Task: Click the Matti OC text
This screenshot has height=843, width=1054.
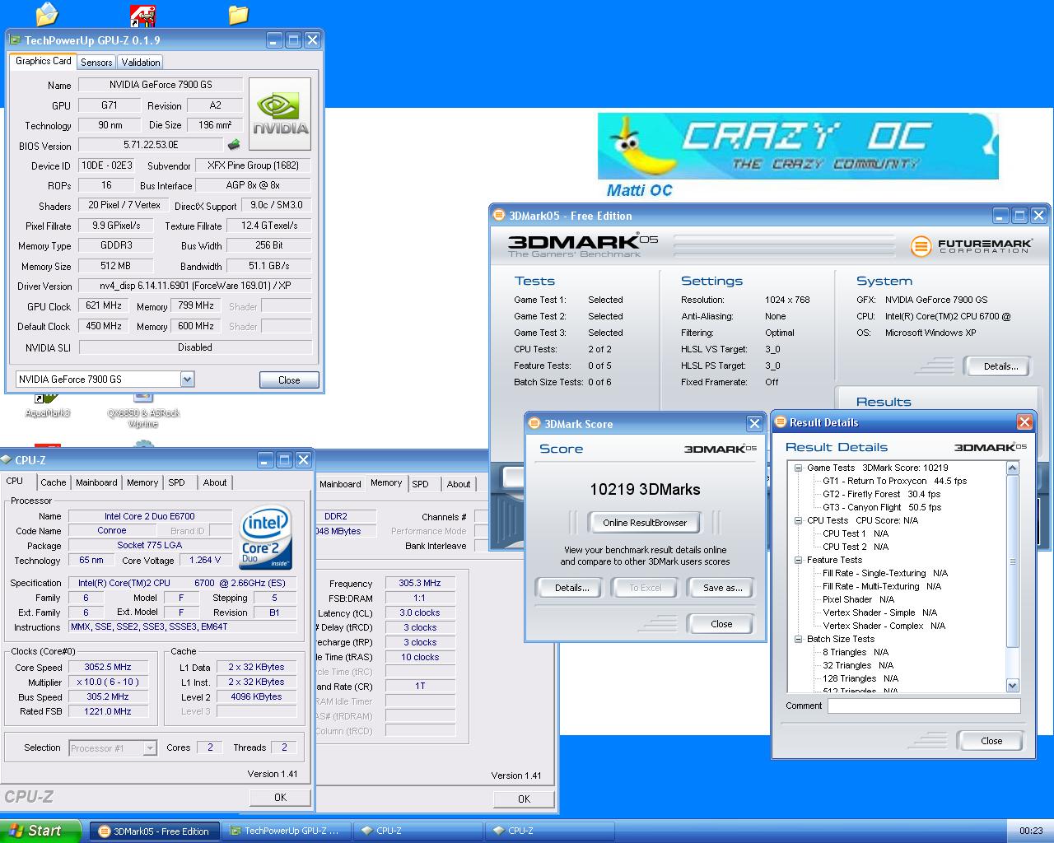Action: 639,190
